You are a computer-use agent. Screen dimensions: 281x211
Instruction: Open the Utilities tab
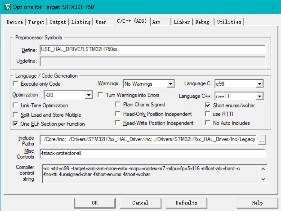[229, 22]
